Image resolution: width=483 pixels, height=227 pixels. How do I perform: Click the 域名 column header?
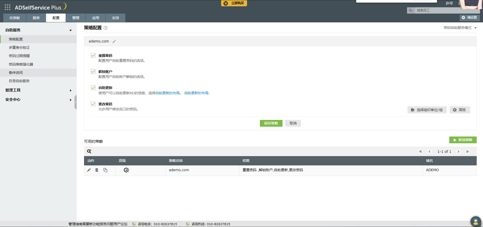point(429,161)
